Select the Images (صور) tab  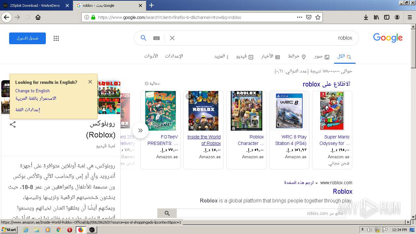[x=321, y=57]
